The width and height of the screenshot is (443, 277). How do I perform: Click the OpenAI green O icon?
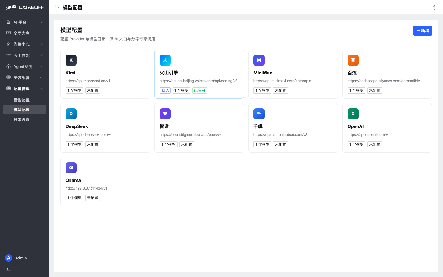click(x=353, y=114)
